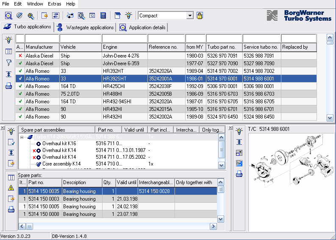Select the Overhaul kit K16 tree item
The image size is (336, 240).
click(x=59, y=143)
